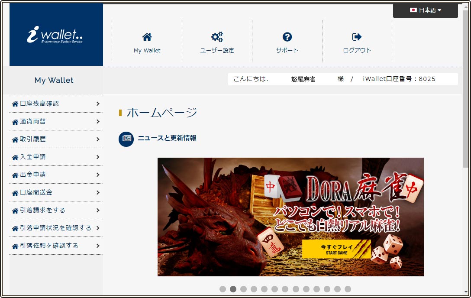Expand the 出金申請 chevron arrow
The width and height of the screenshot is (471, 298).
tap(98, 175)
